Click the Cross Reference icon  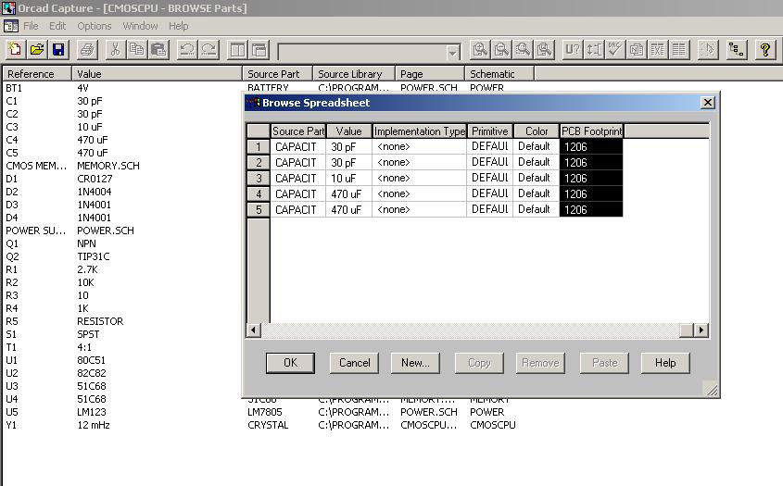[x=658, y=50]
